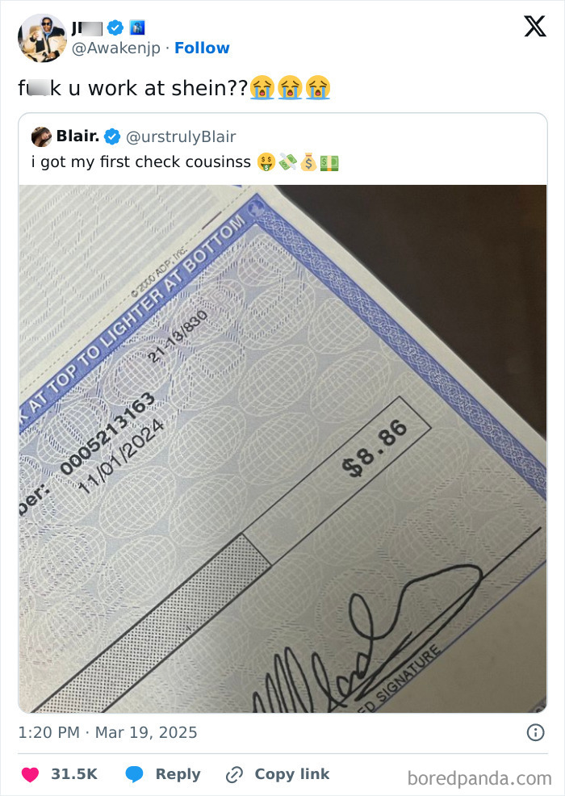Viewport: 565px width, 796px height.
Task: Click the small emoji badge beside the username
Action: click(138, 27)
